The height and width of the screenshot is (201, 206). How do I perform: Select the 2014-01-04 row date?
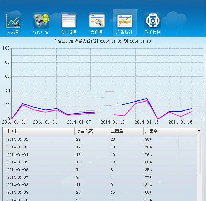tap(18, 155)
